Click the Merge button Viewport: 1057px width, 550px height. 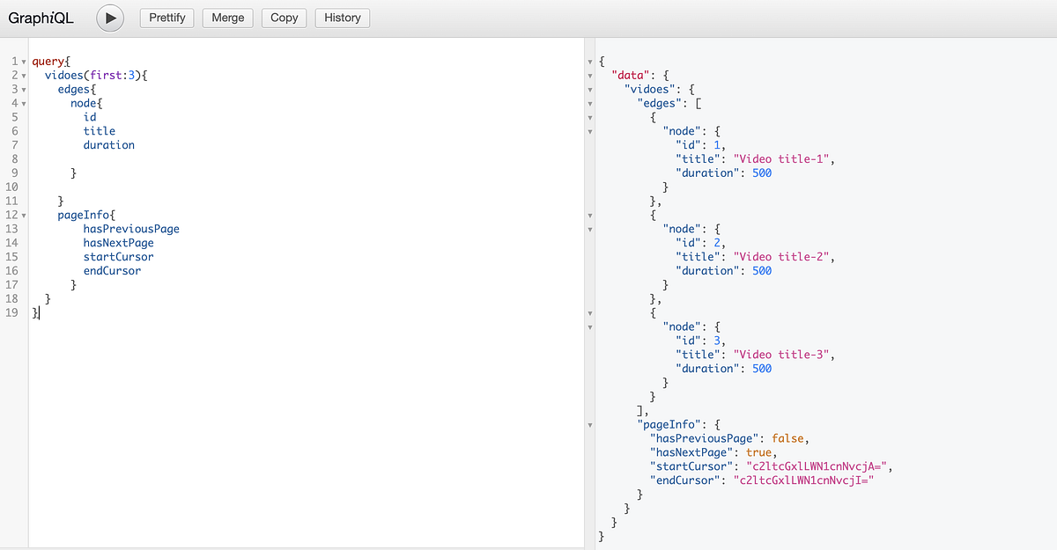228,18
